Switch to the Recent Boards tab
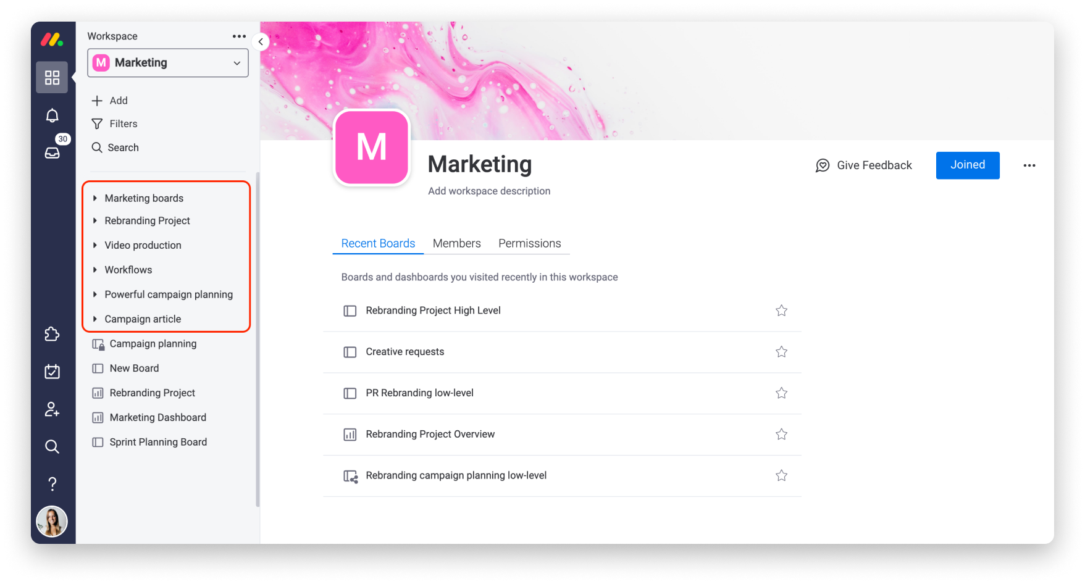The height and width of the screenshot is (584, 1085). tap(378, 243)
